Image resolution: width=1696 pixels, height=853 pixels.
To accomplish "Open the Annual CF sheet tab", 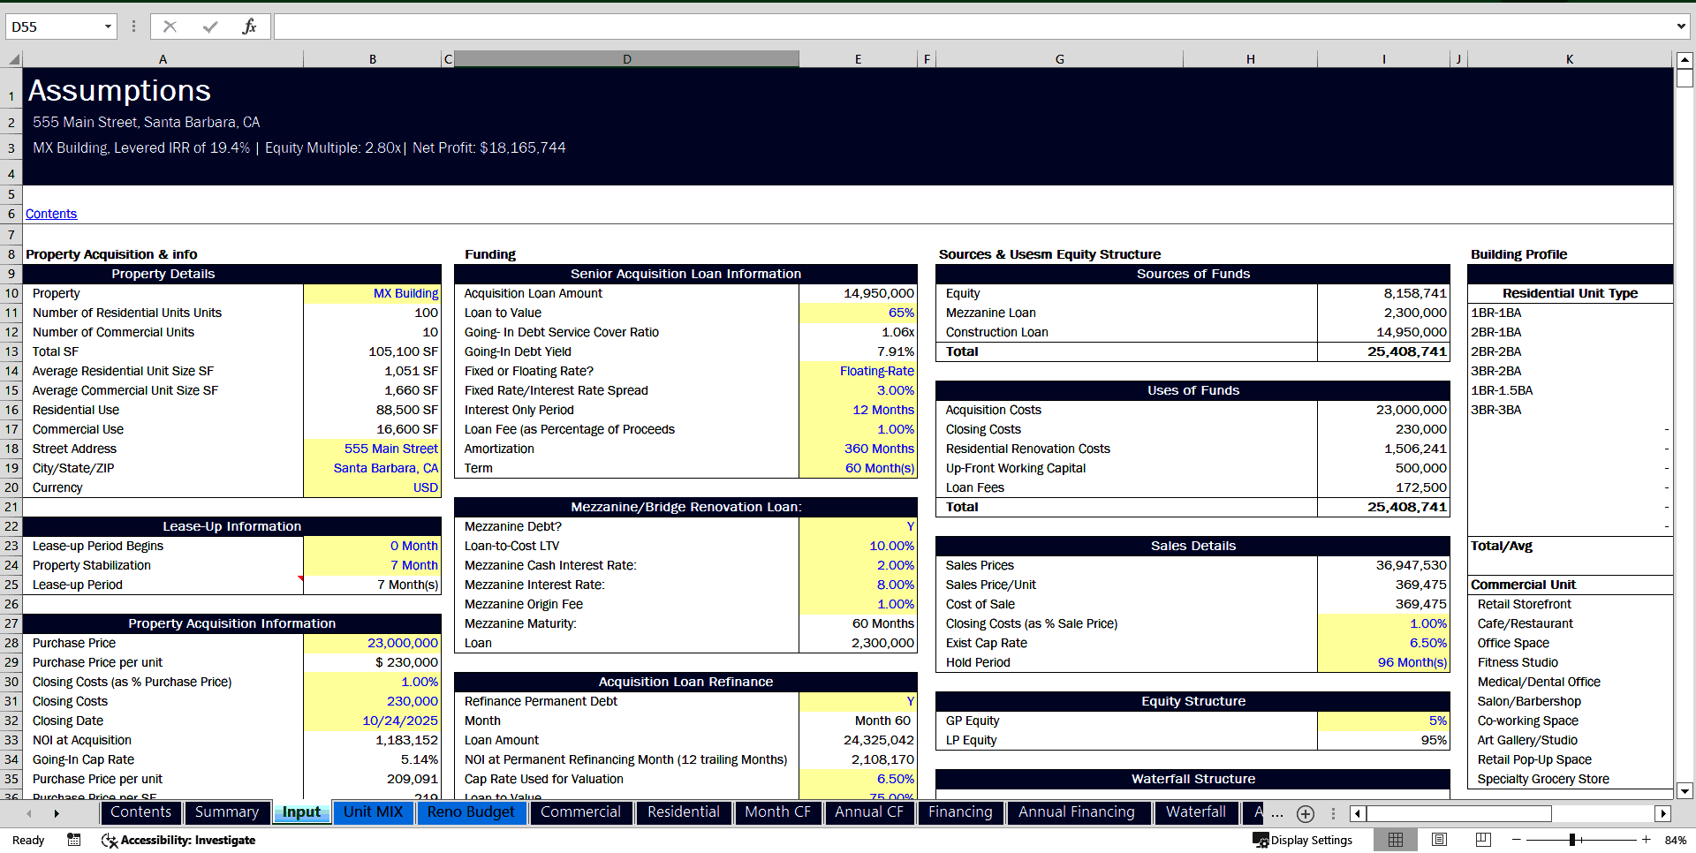I will (869, 812).
